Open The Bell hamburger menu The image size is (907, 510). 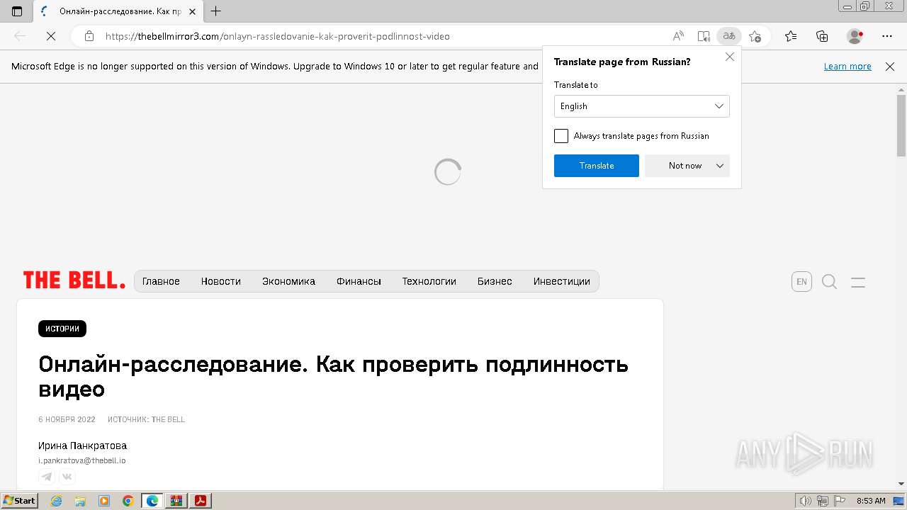[858, 282]
